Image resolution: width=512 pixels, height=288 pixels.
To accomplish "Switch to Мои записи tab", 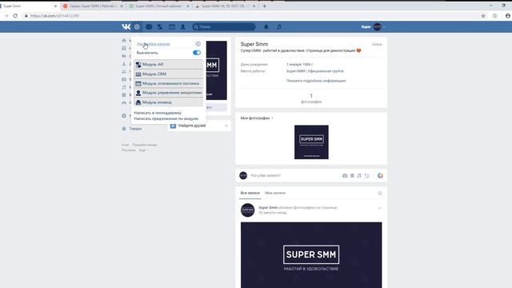I will tap(275, 193).
